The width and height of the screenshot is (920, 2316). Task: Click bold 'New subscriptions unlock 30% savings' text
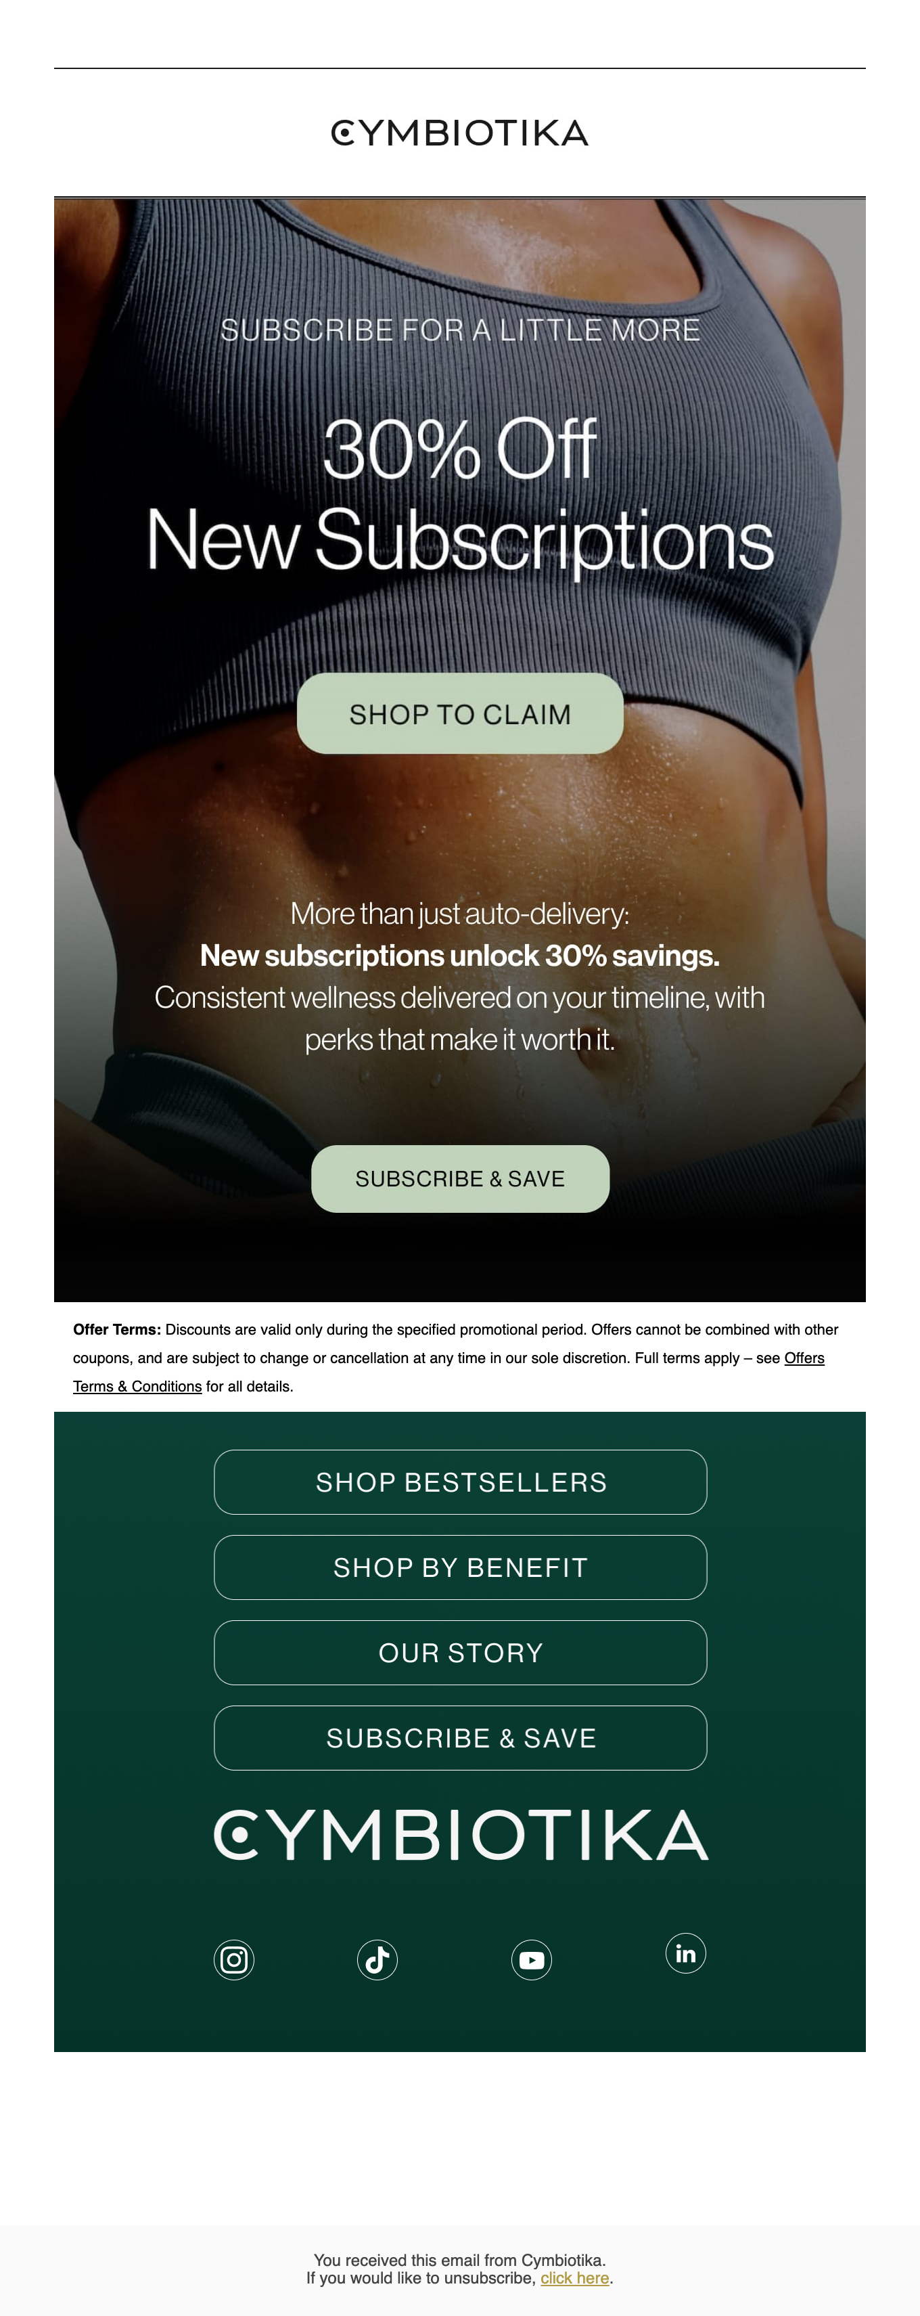460,955
